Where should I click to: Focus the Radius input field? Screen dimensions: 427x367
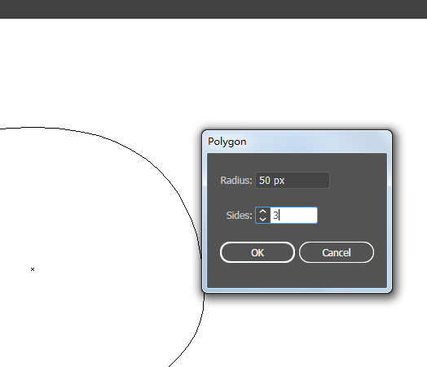point(293,180)
